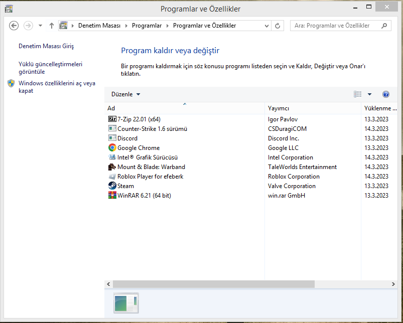Sort by the Yayımcı column header
The height and width of the screenshot is (323, 403).
pos(313,108)
